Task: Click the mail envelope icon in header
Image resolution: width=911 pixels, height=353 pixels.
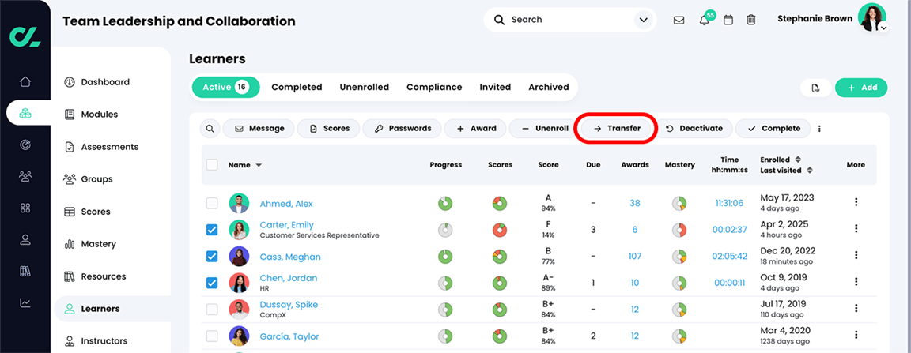Action: tap(679, 21)
